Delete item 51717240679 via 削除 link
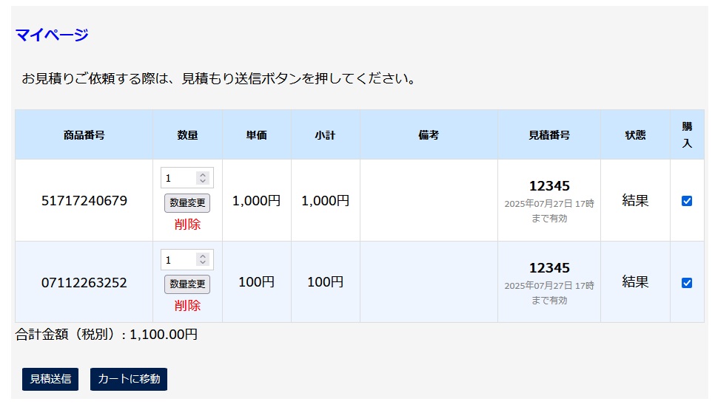The height and width of the screenshot is (407, 715). coord(187,224)
